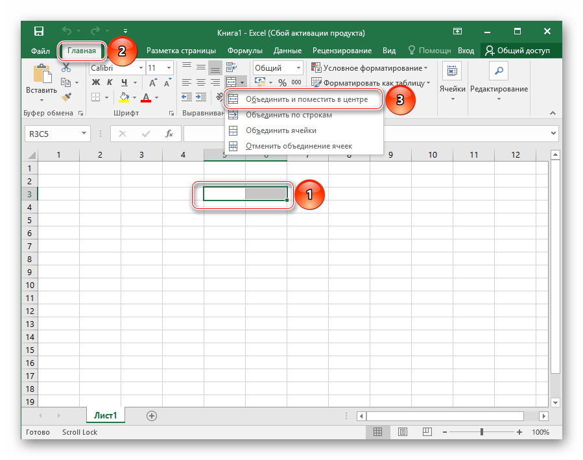Open Форматировать как таблицу menu

(370, 82)
